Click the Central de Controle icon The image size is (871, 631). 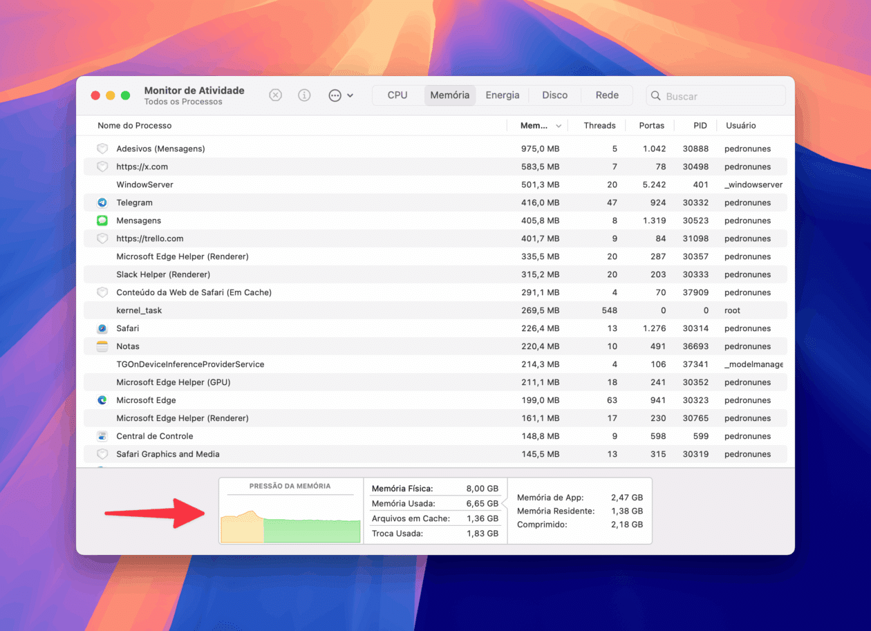click(102, 436)
